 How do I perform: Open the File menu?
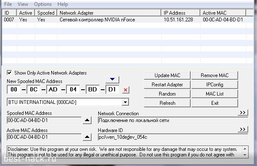(8, 4)
